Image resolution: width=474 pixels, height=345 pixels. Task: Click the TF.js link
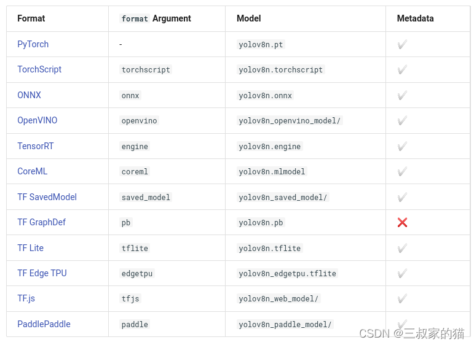click(26, 298)
